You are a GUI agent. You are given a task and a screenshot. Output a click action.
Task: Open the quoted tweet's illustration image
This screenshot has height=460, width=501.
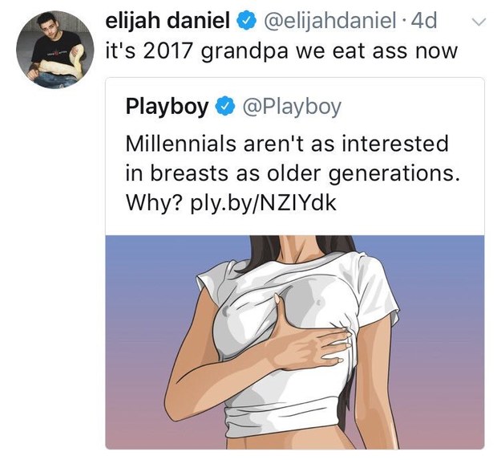click(x=295, y=342)
